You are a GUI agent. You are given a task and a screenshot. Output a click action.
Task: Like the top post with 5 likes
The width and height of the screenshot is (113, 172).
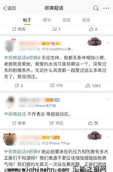(93, 29)
